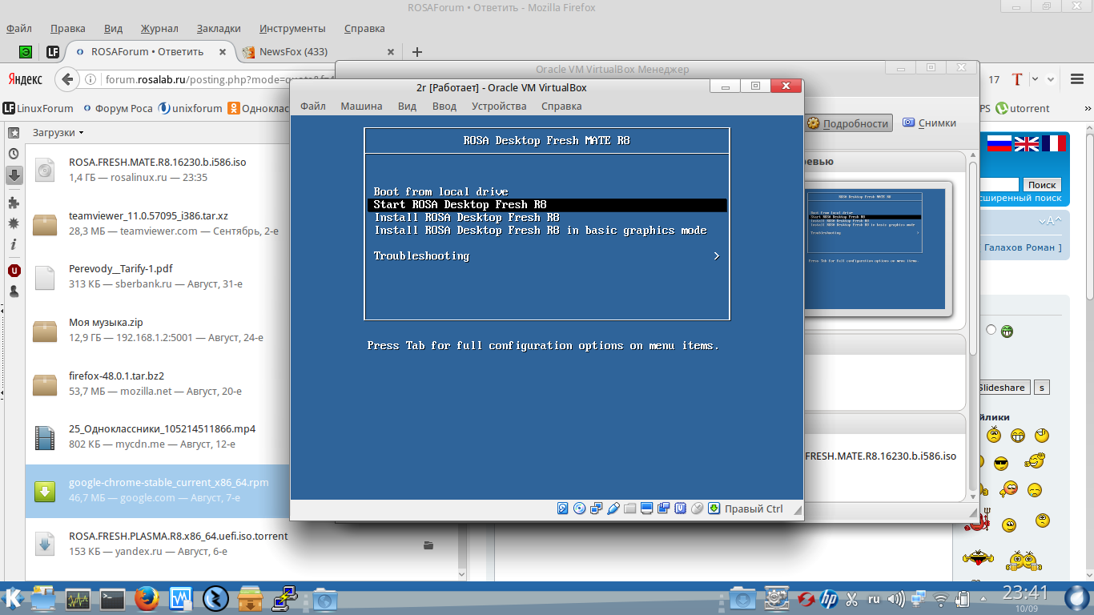The height and width of the screenshot is (615, 1094).
Task: Select the radio button beside the green smiley
Action: (x=991, y=330)
